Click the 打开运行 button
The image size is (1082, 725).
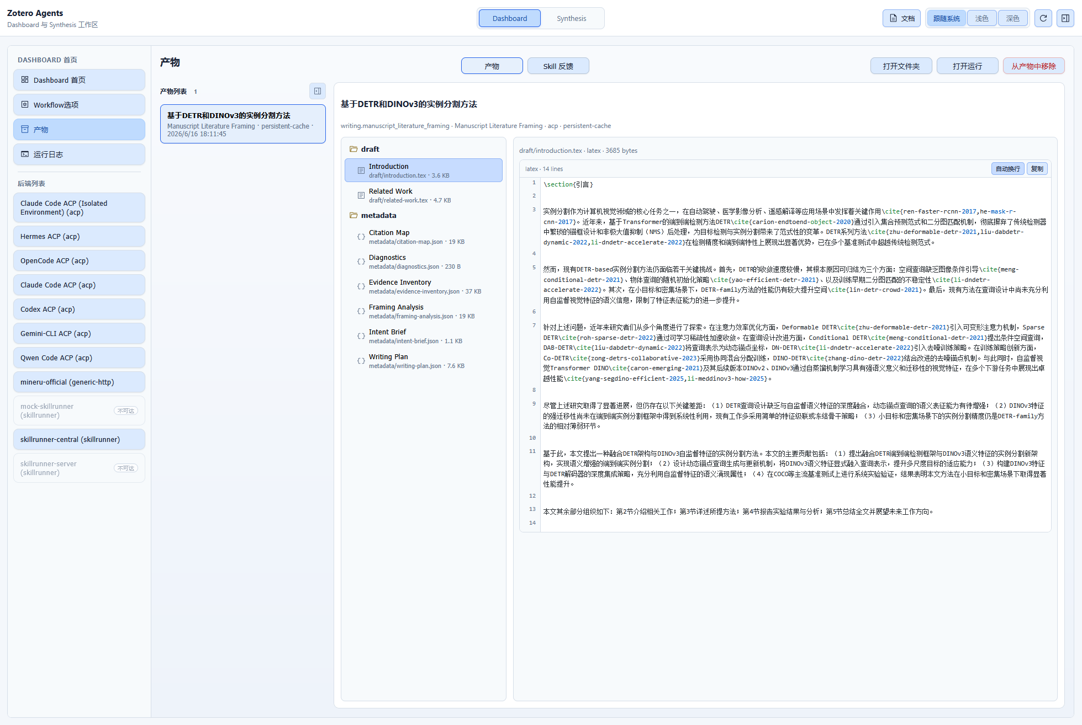967,66
